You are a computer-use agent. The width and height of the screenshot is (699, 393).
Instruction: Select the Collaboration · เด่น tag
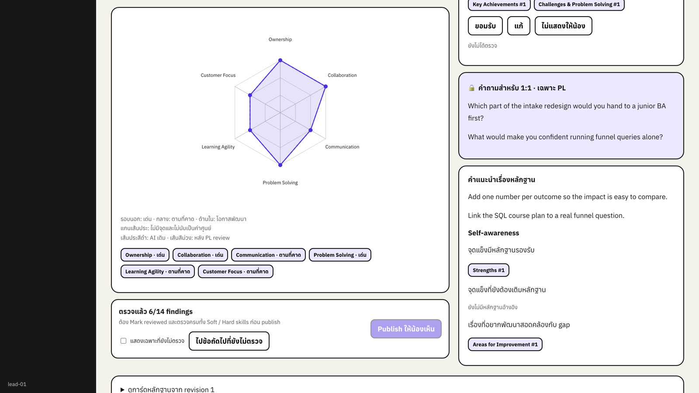click(200, 255)
